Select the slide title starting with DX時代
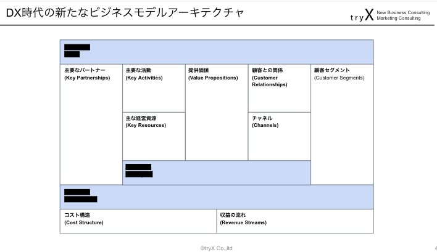This screenshot has width=437, height=252. [x=125, y=12]
